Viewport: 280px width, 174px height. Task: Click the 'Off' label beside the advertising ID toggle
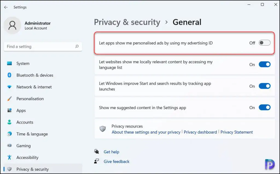click(252, 43)
